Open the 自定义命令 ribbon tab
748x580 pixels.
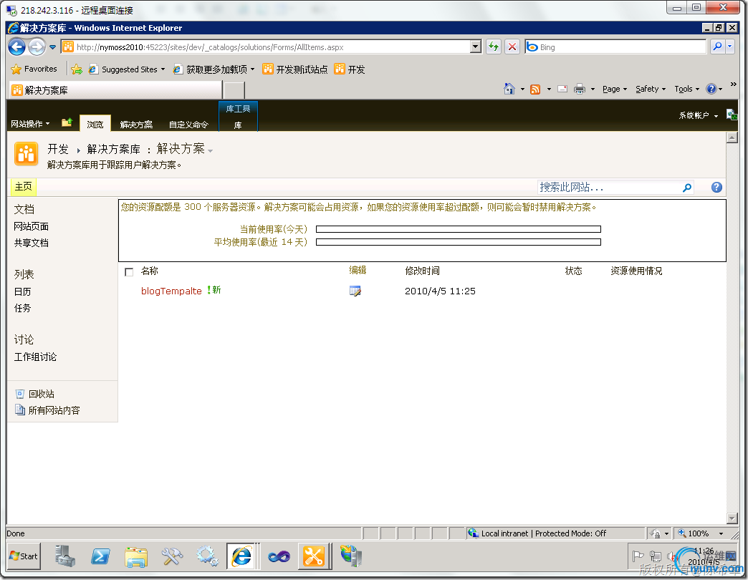pyautogui.click(x=188, y=125)
